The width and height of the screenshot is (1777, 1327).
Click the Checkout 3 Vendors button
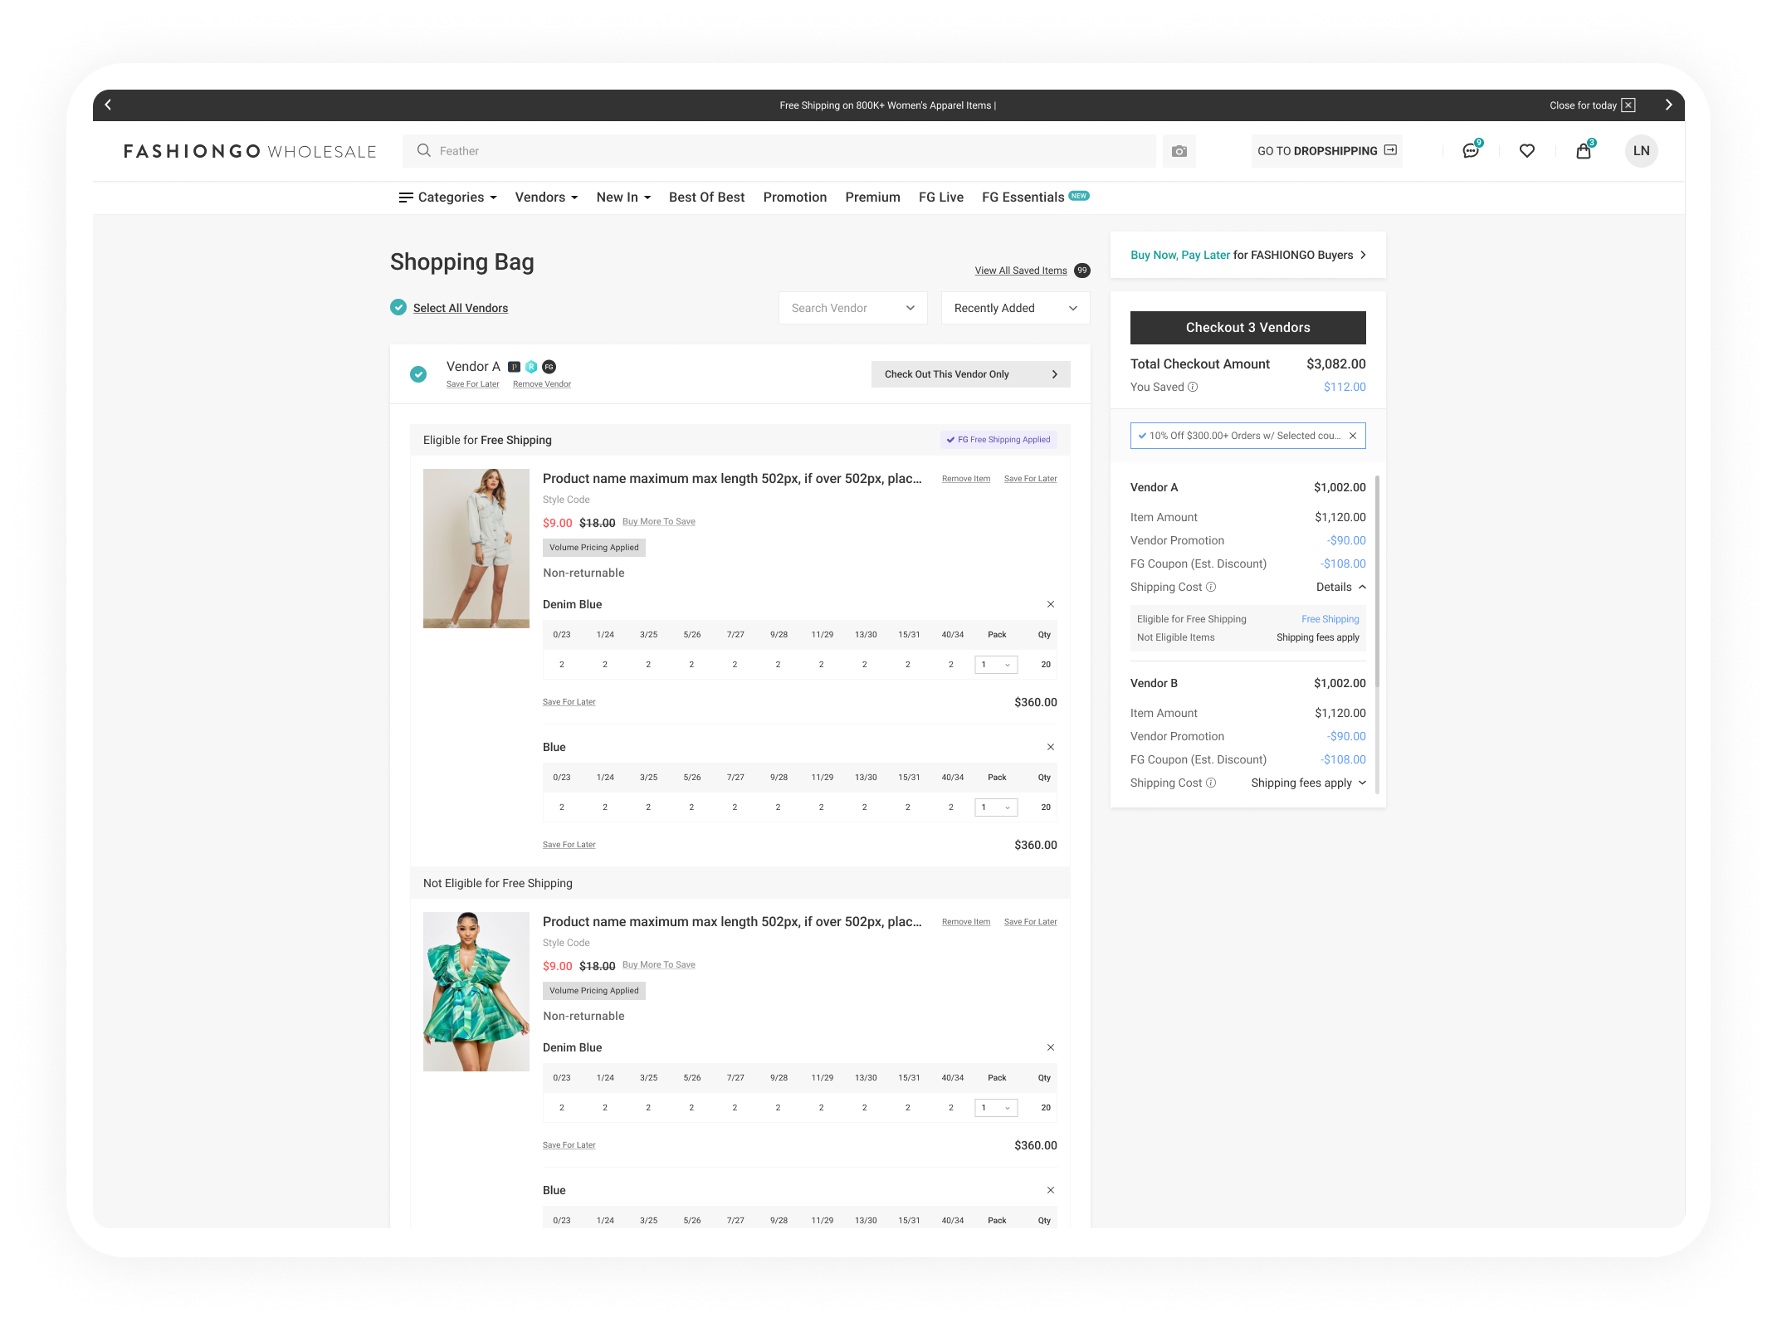point(1247,328)
